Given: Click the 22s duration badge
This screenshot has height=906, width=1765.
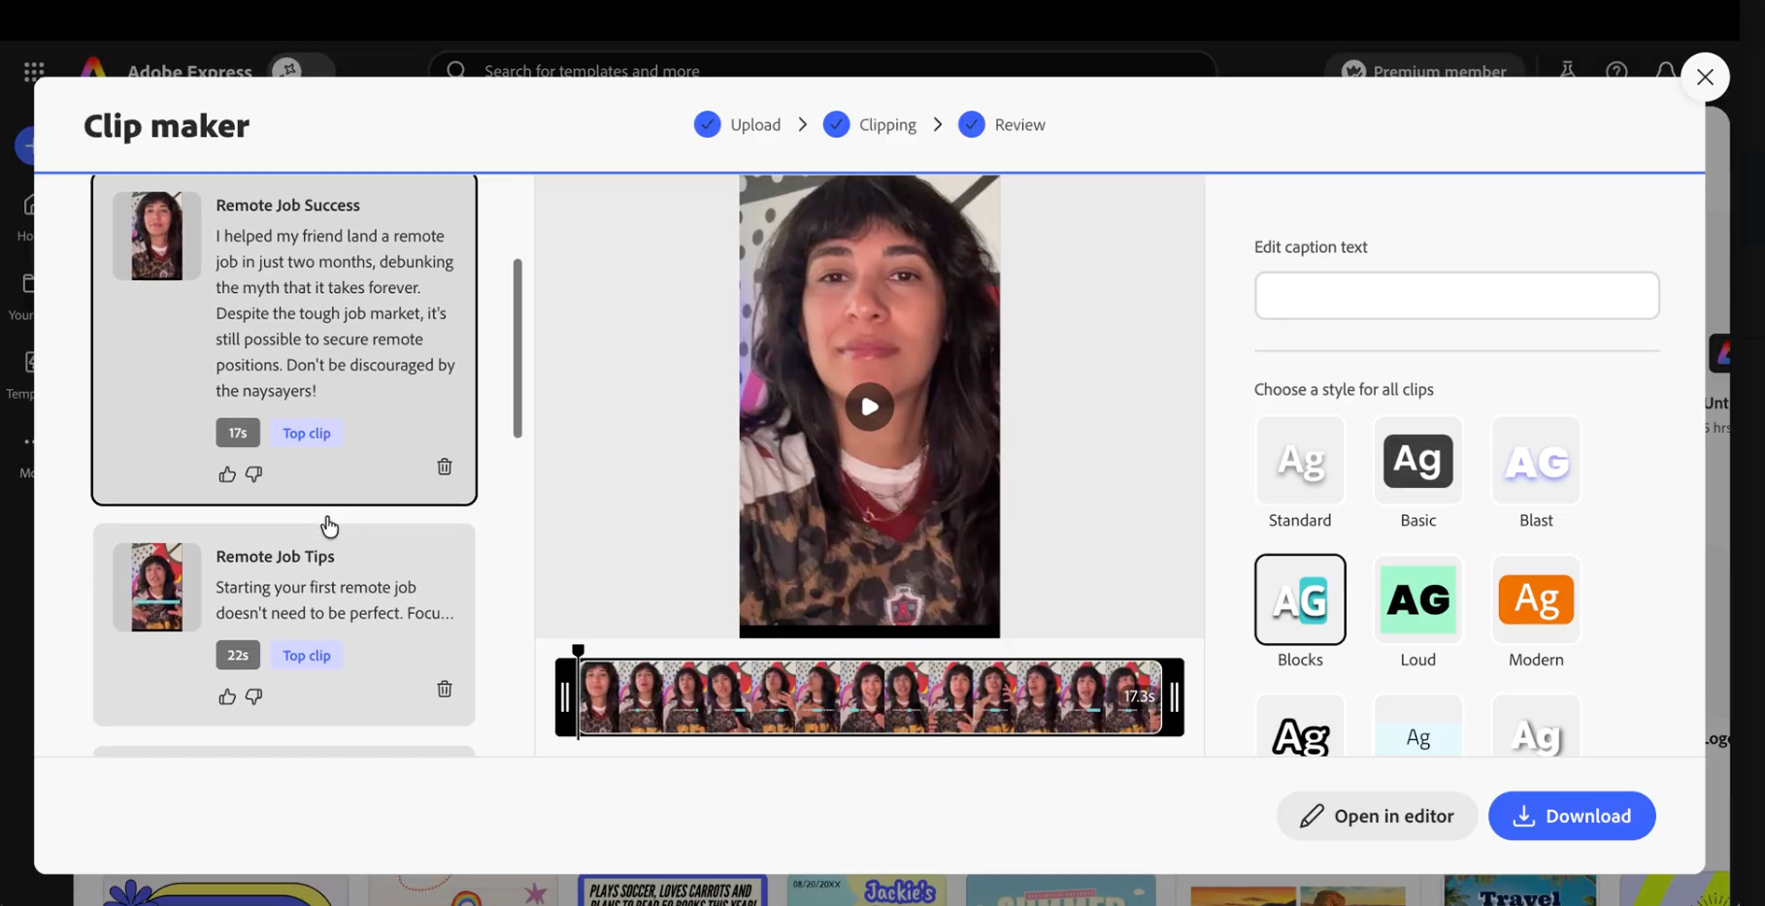Looking at the screenshot, I should 238,655.
